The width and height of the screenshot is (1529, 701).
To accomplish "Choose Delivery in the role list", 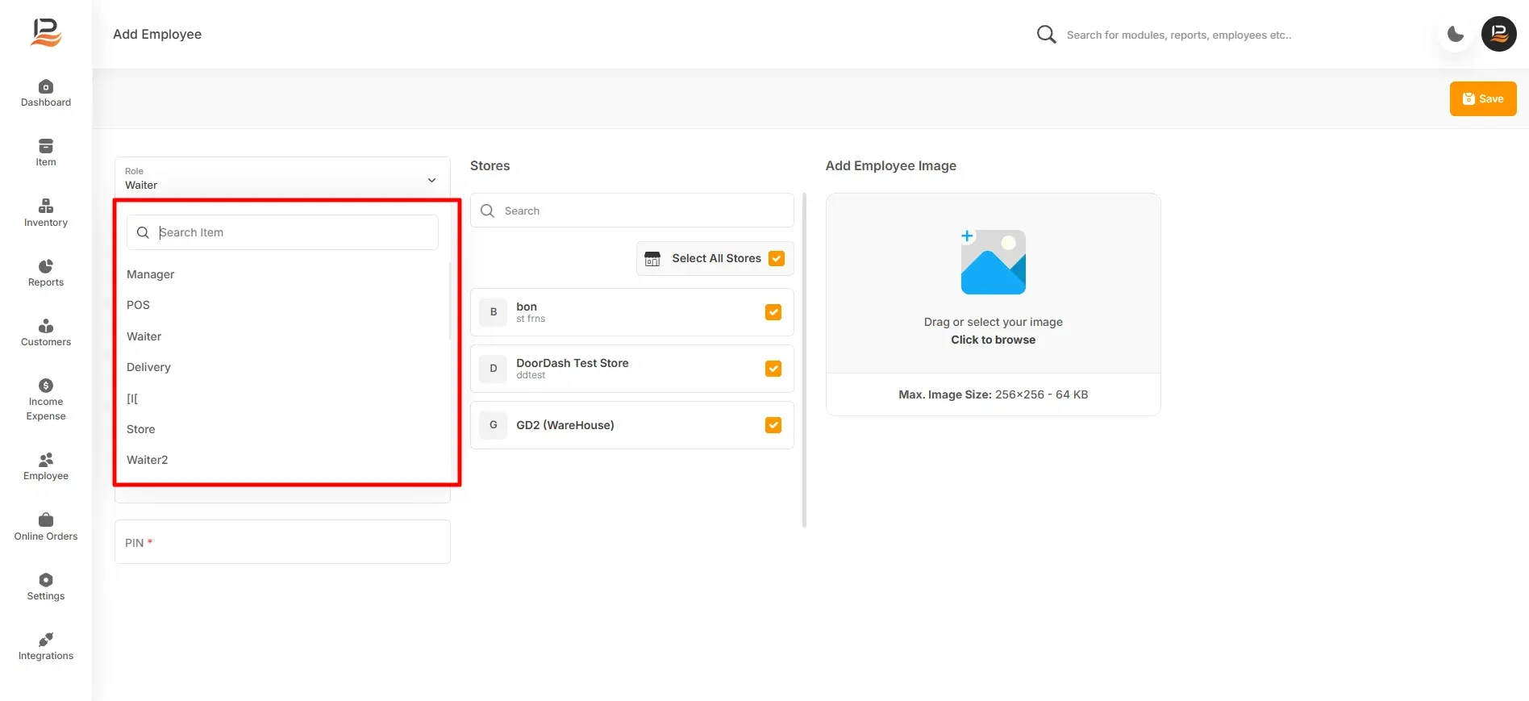I will [x=148, y=367].
